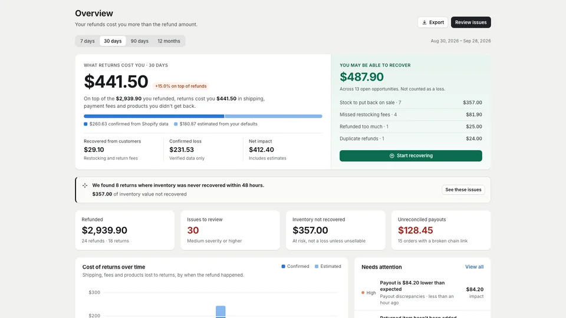
Task: Click the Confirmed loss $231.53 value
Action: [182, 150]
